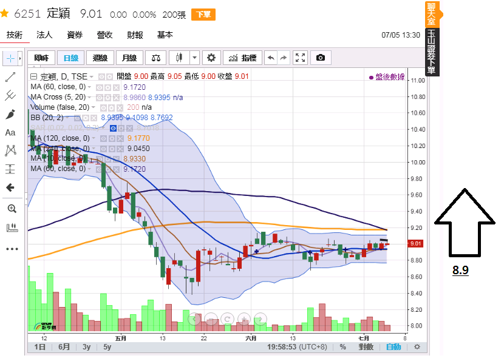Toggle visibility of MA (120, close, 0)
The width and height of the screenshot is (504, 364).
pos(103,138)
